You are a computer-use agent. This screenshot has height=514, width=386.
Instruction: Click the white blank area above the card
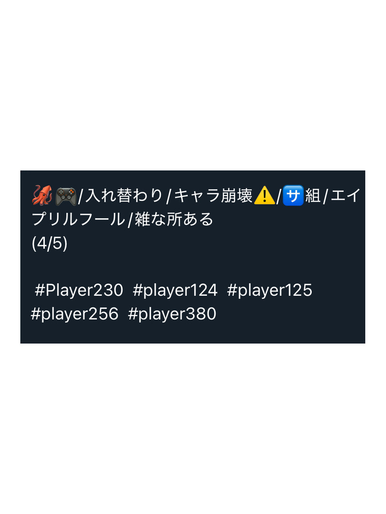193,85
